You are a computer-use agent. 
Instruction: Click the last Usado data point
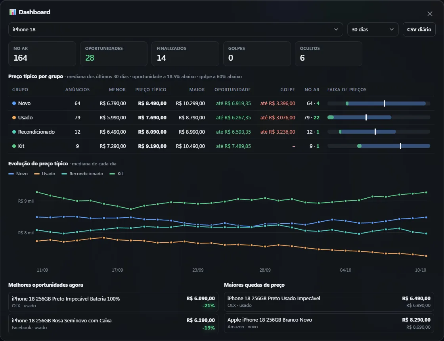(426, 256)
